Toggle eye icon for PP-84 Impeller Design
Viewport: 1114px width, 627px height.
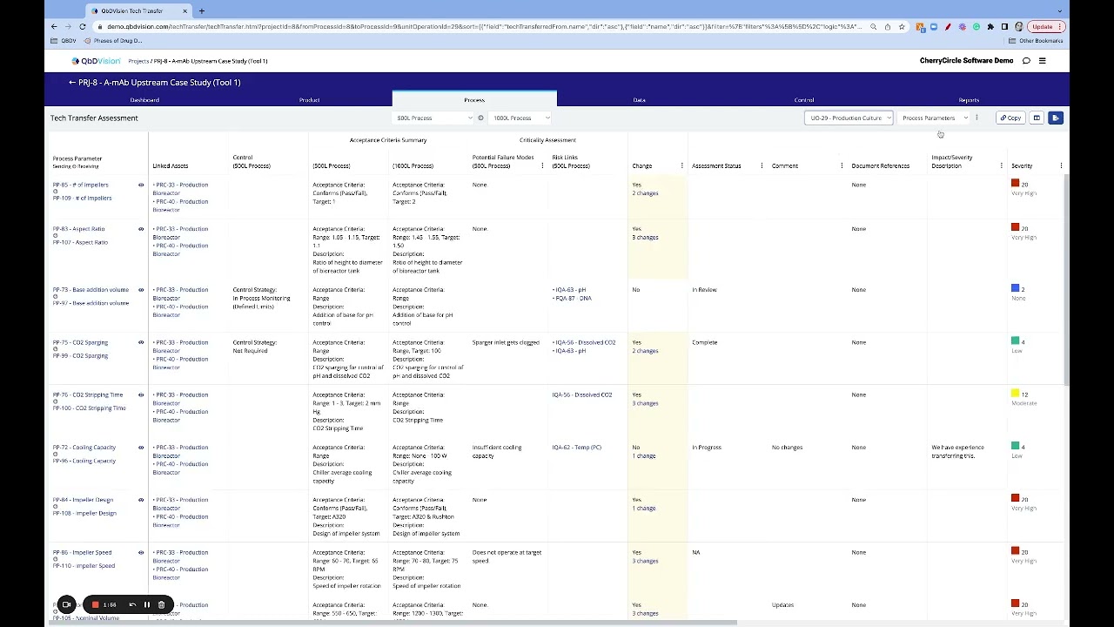pyautogui.click(x=141, y=500)
